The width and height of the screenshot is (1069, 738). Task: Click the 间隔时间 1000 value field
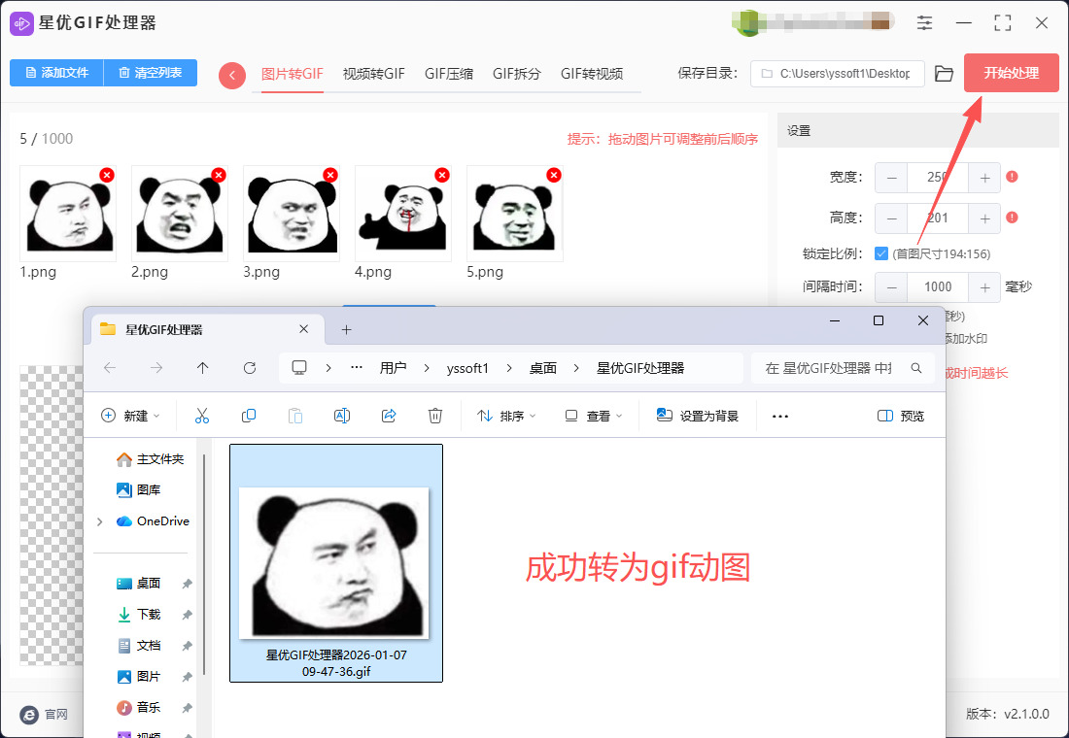point(938,287)
